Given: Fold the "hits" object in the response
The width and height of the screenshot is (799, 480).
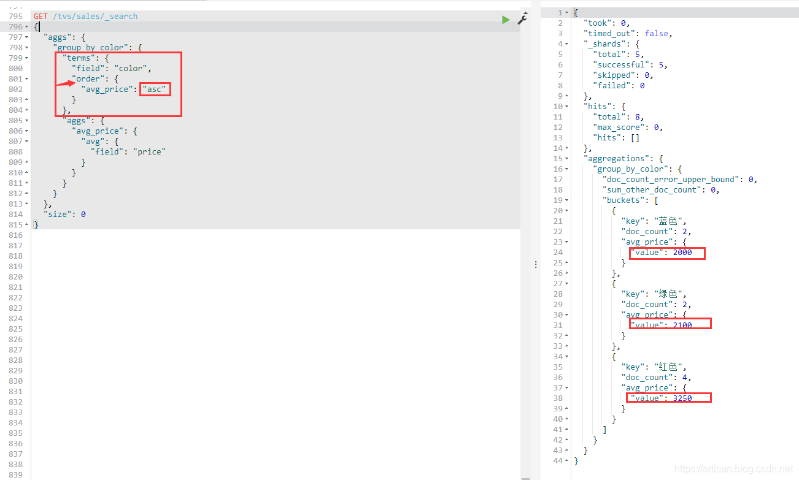Looking at the screenshot, I should 566,107.
